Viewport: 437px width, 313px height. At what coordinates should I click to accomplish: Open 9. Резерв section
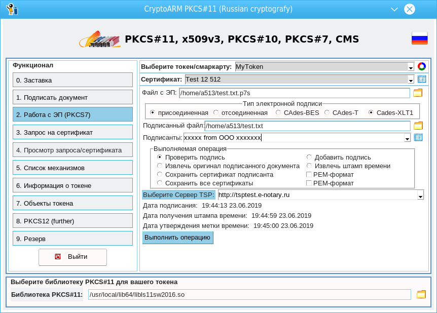pos(72,239)
